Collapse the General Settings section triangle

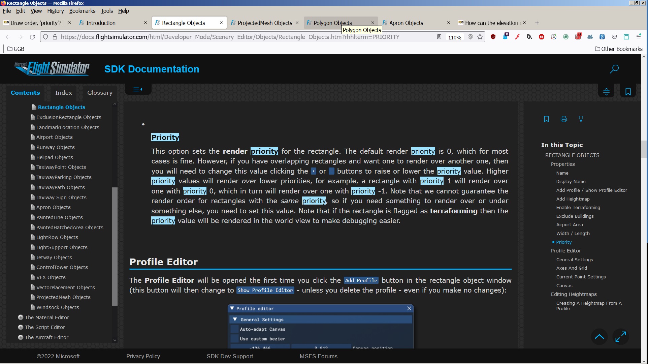point(235,320)
